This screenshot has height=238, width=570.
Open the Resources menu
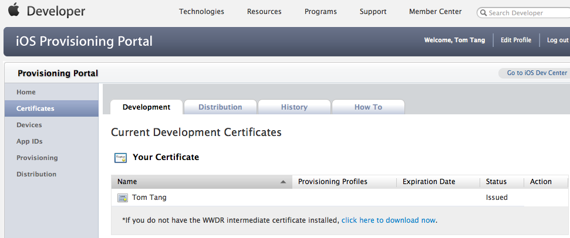tap(264, 12)
